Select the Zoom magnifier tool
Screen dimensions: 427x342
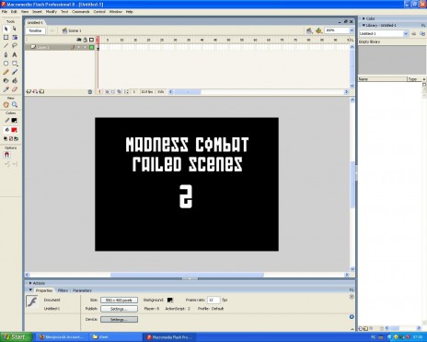tap(15, 104)
